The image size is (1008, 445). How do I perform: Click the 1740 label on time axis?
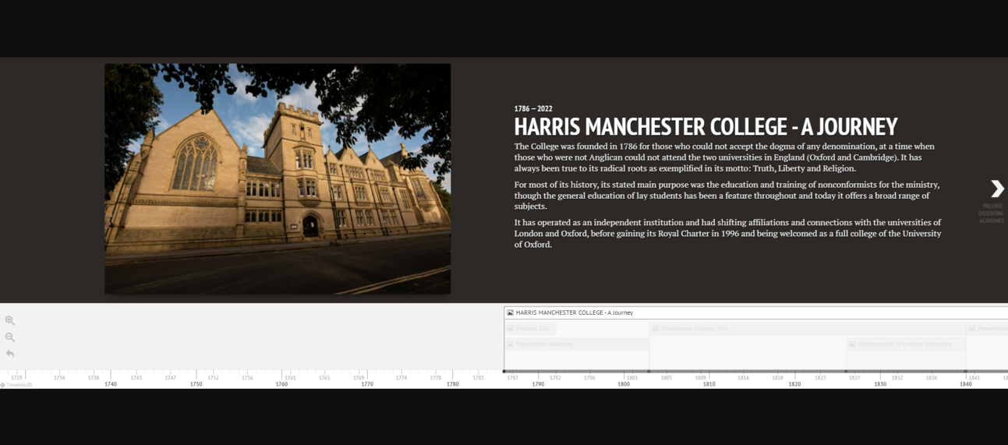(x=111, y=384)
